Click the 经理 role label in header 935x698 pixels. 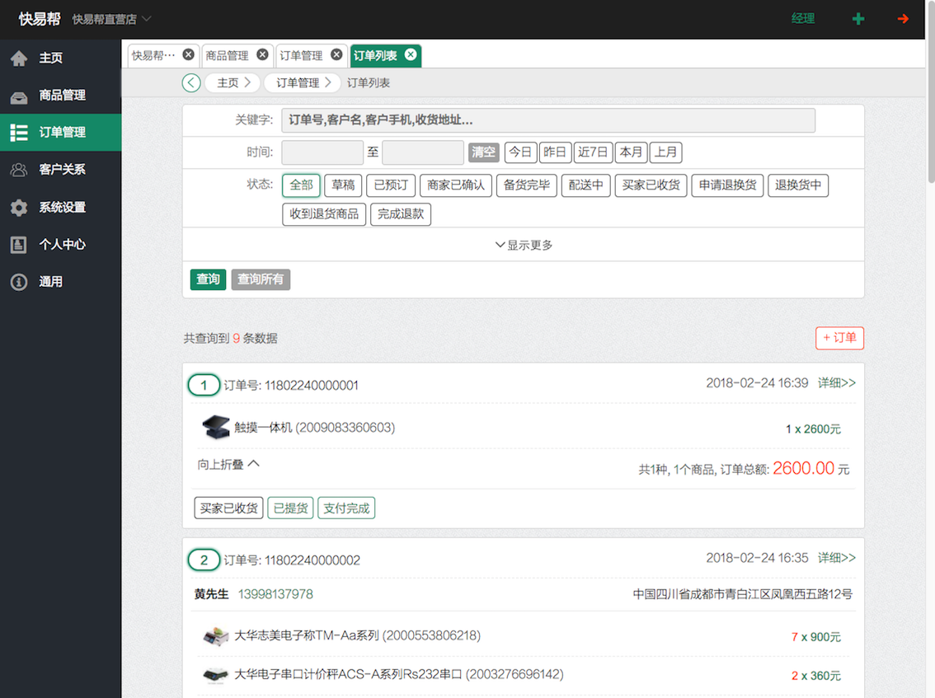pyautogui.click(x=802, y=19)
